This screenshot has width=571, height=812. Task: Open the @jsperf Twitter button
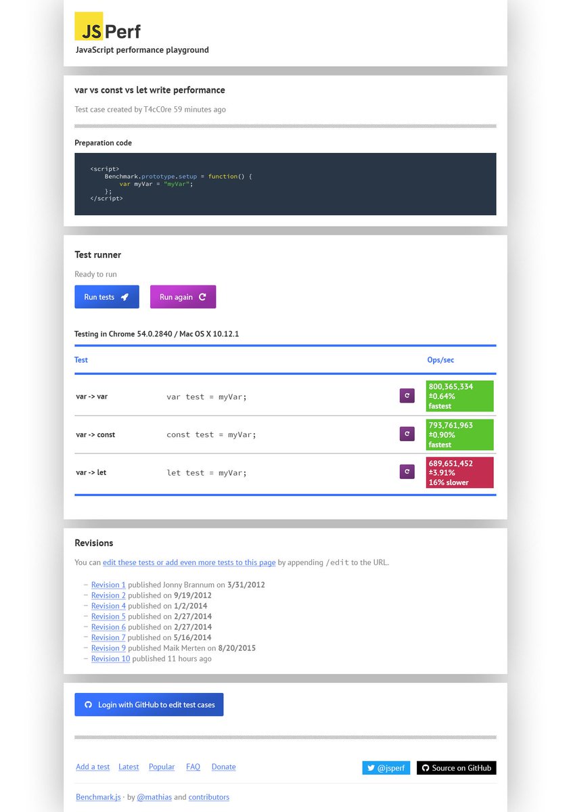pos(386,768)
